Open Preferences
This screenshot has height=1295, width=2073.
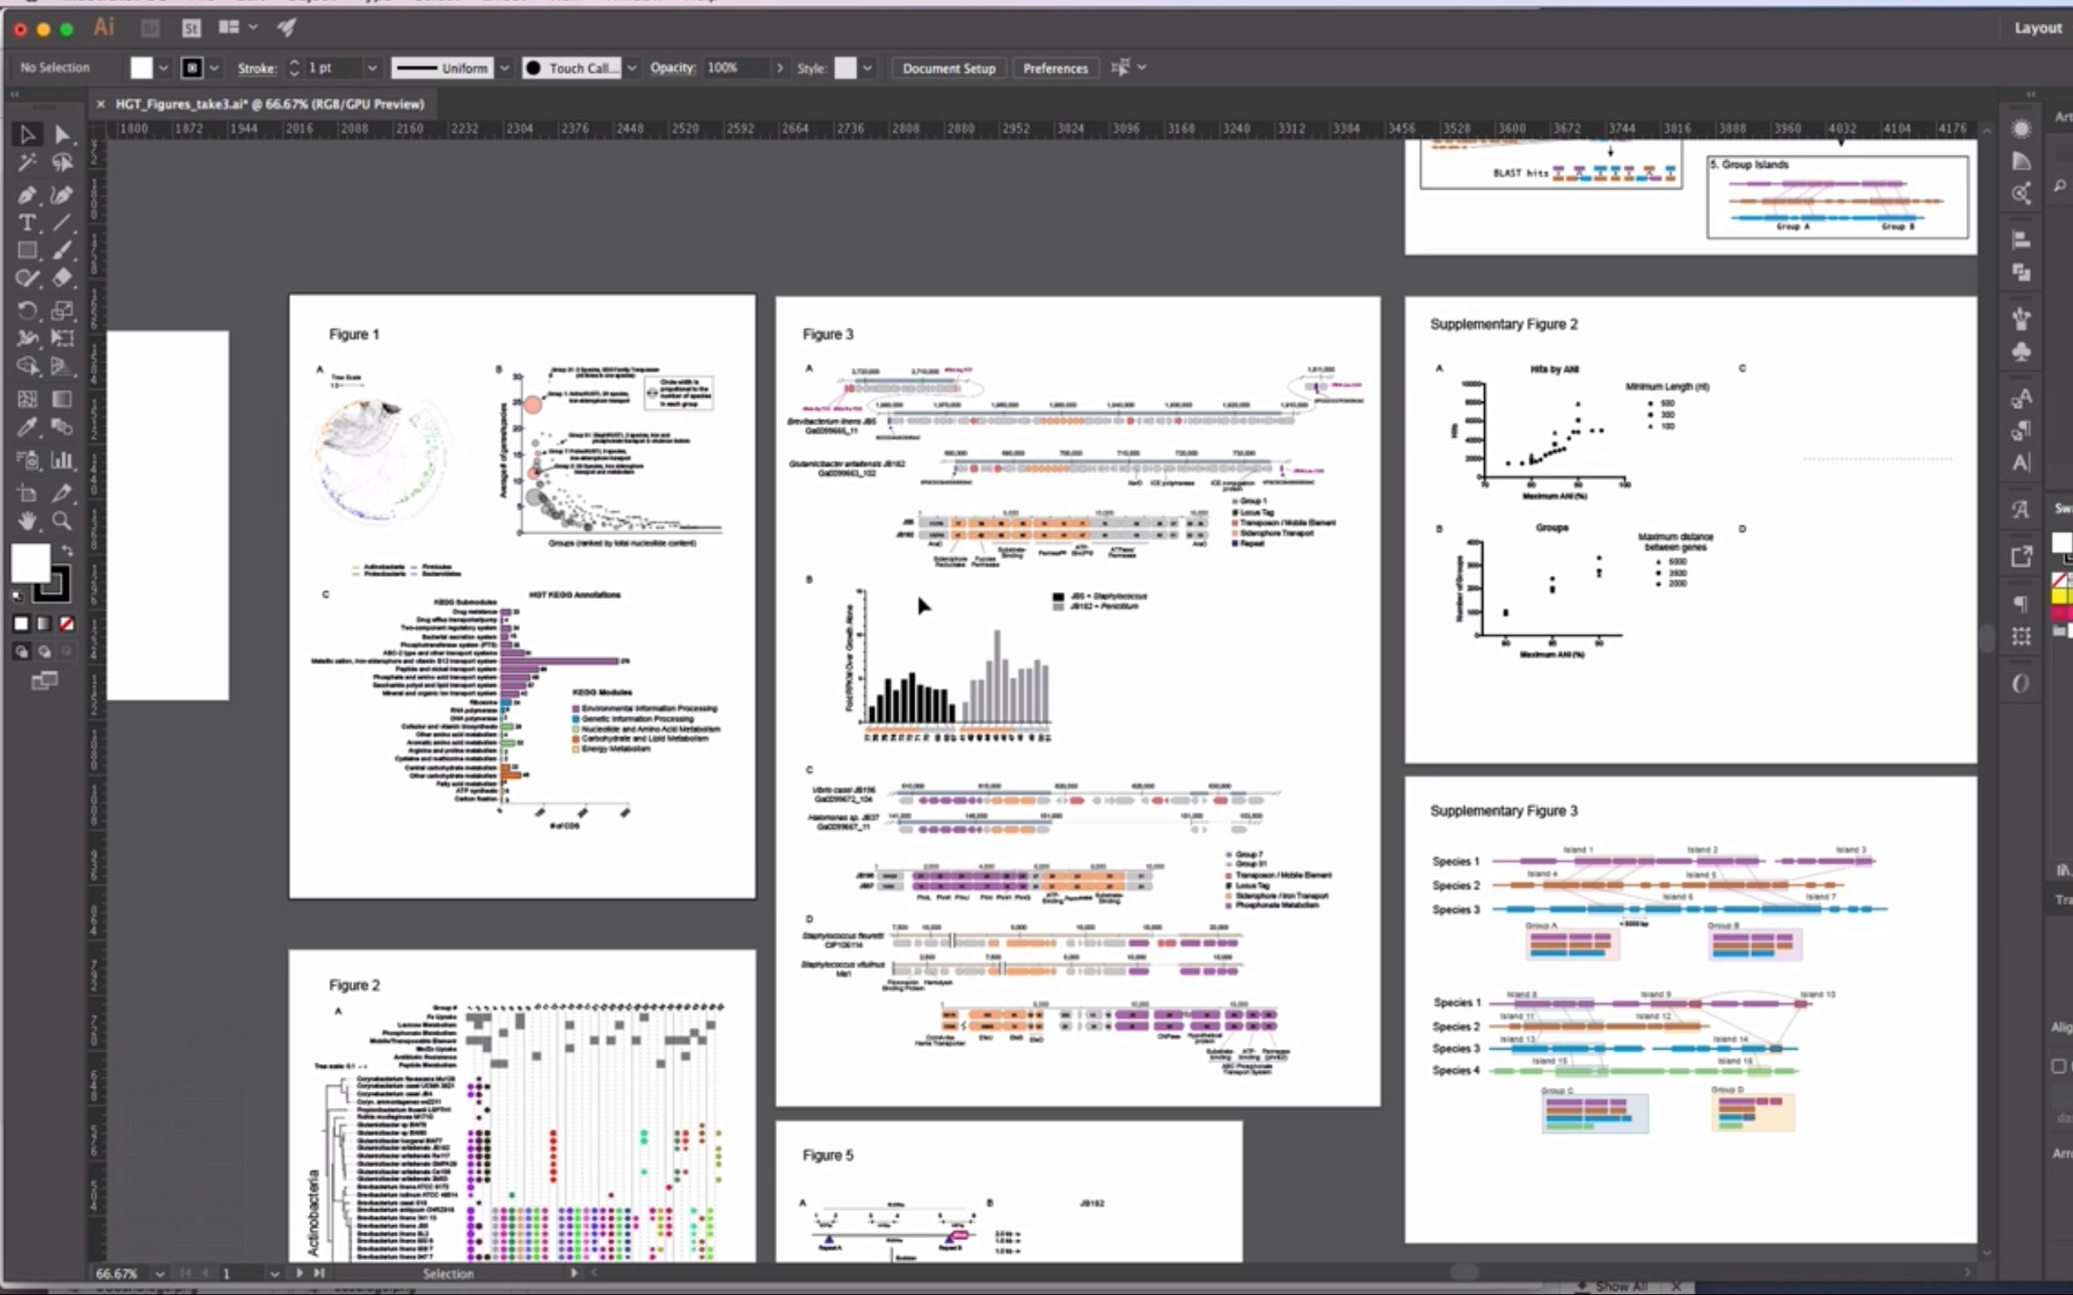click(x=1055, y=68)
